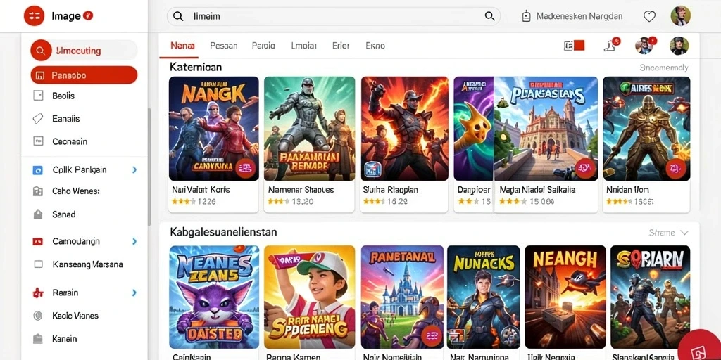
Task: Click the red app logo beside Image
Action: 34,16
